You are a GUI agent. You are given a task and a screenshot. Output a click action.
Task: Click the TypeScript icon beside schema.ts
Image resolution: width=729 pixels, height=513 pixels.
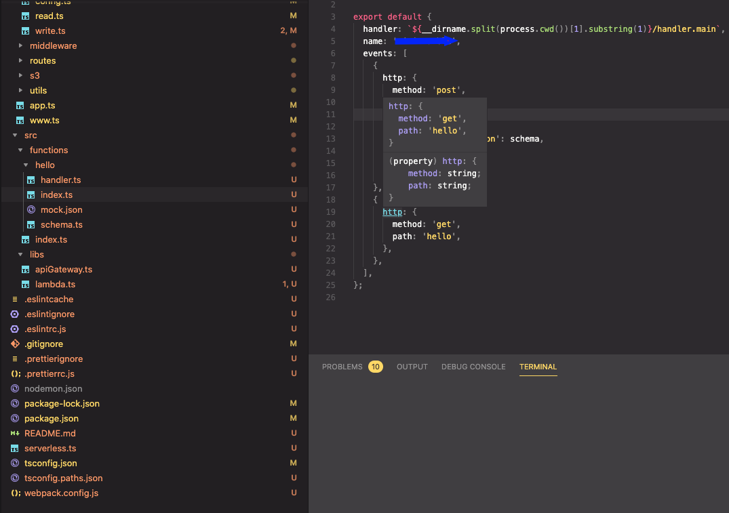click(x=31, y=224)
